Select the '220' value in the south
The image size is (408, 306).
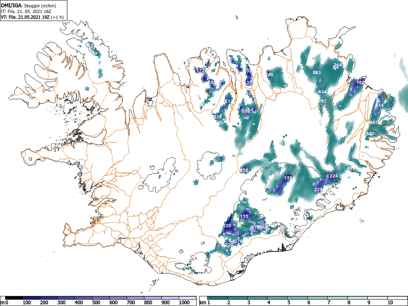click(229, 245)
